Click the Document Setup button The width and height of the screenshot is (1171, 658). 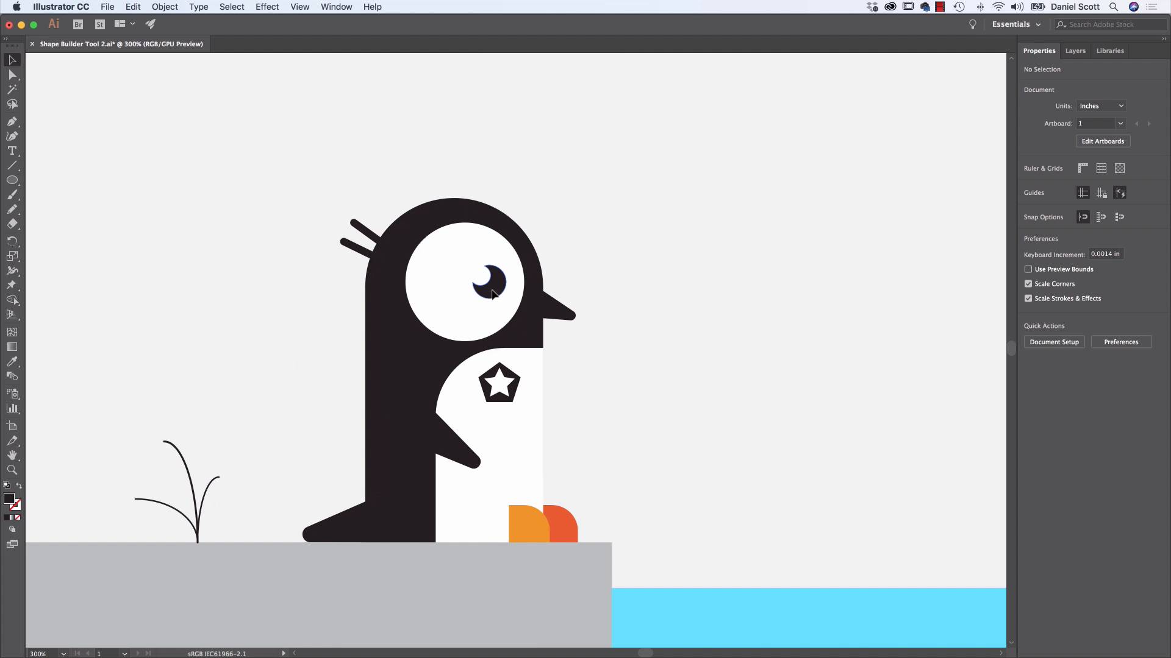(1055, 341)
